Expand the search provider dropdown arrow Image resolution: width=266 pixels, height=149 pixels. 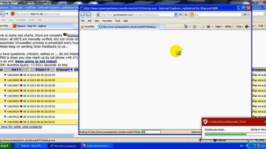pos(249,15)
